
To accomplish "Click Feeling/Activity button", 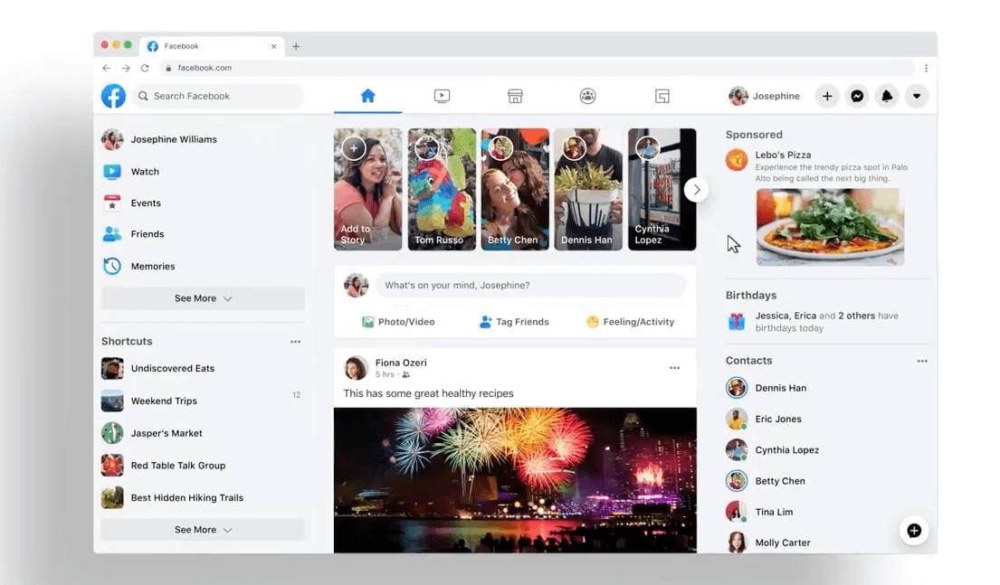I will pyautogui.click(x=630, y=322).
